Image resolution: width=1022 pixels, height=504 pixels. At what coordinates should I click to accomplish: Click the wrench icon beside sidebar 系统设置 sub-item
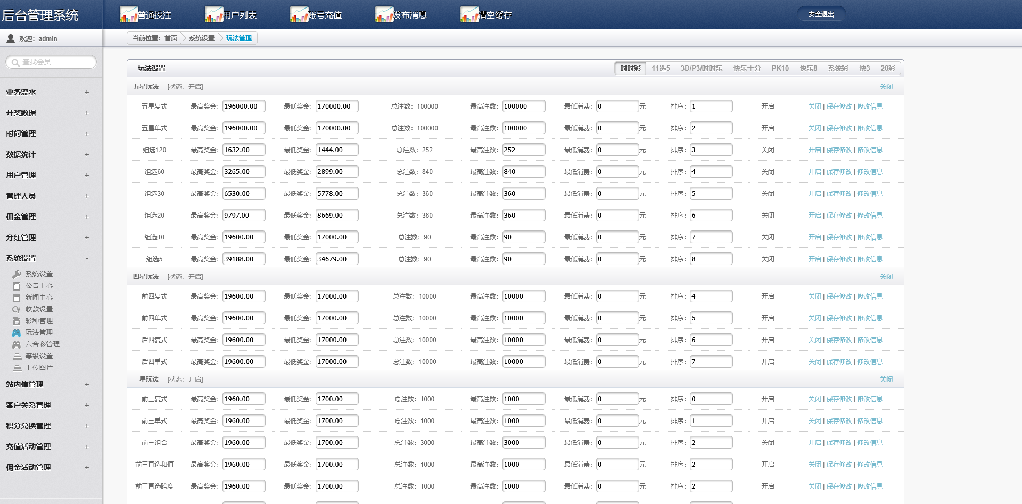pos(17,274)
